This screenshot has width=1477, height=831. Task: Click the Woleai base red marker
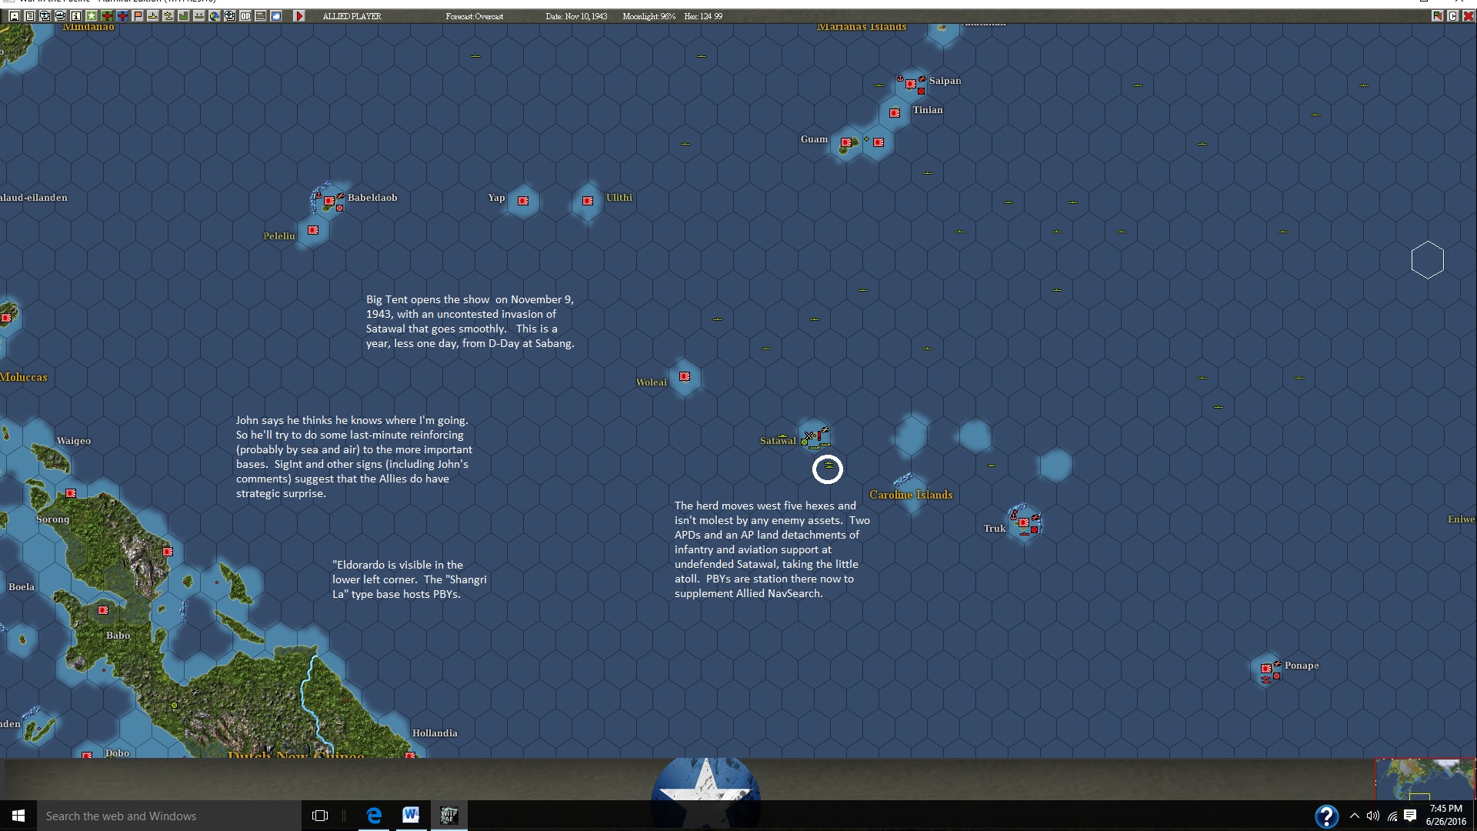685,376
